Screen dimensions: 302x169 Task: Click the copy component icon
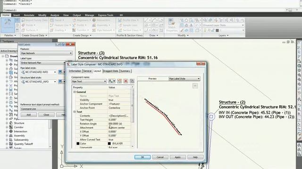pos(119,81)
